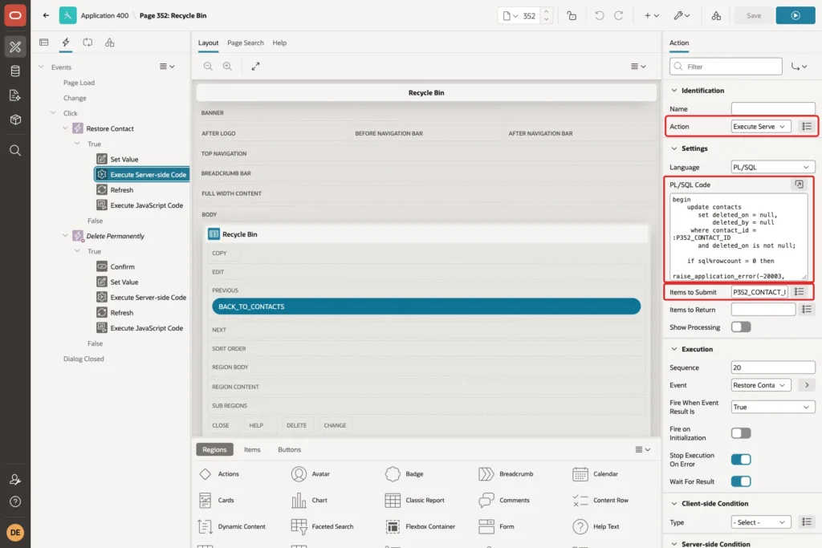This screenshot has height=548, width=822.
Task: Disable Stop Execution On Error switch
Action: tap(741, 460)
